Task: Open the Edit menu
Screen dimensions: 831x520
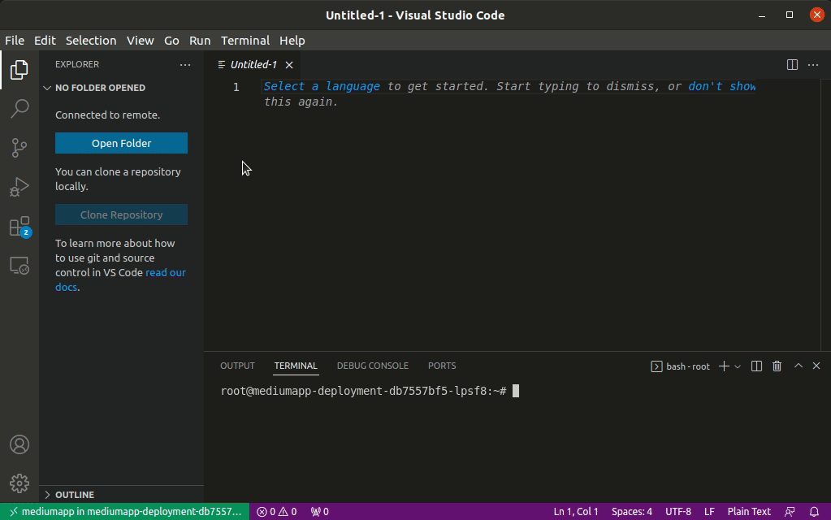Action: [45, 41]
